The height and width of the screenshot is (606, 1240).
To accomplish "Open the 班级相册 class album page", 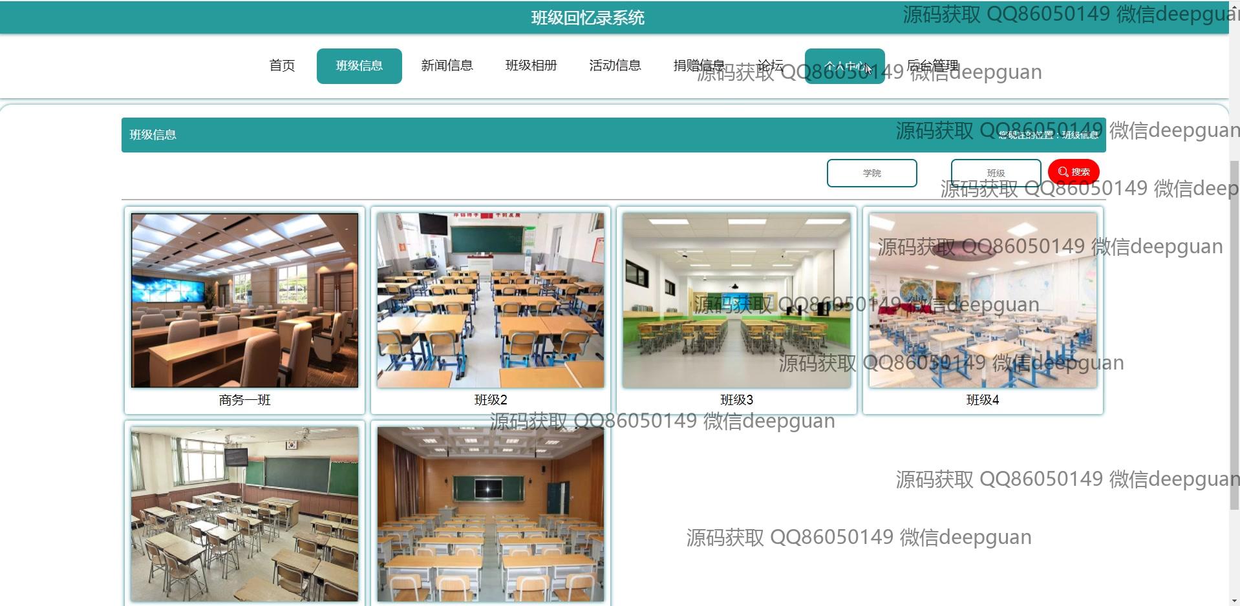I will click(531, 66).
